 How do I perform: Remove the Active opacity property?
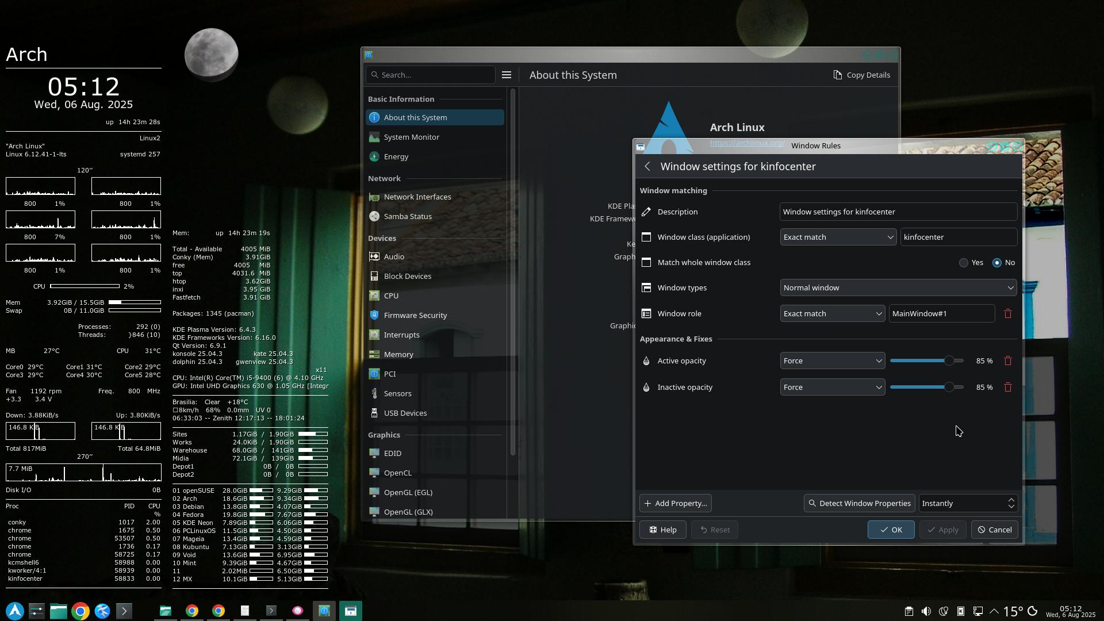tap(1008, 361)
